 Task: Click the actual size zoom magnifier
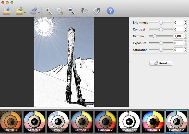[72, 11]
